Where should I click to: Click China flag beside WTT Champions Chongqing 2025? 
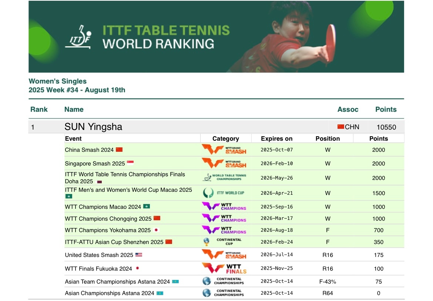click(157, 218)
